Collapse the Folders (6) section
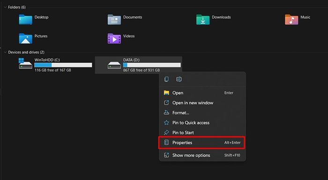This screenshot has height=180, width=328. pos(5,7)
